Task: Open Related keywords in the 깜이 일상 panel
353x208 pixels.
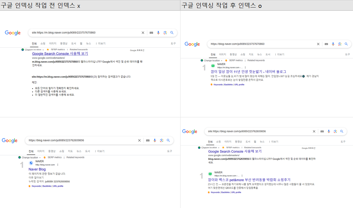Action: pyautogui.click(x=256, y=60)
